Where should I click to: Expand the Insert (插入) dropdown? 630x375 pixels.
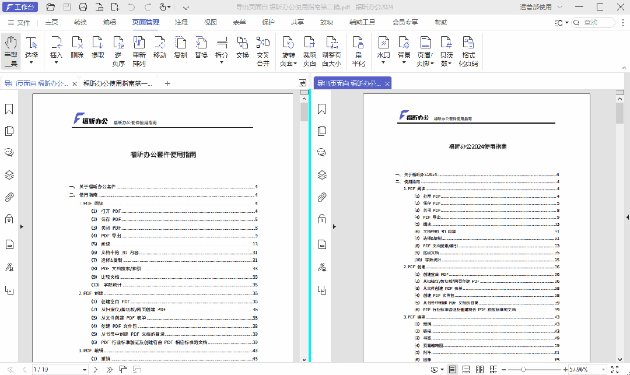click(56, 62)
